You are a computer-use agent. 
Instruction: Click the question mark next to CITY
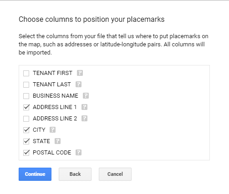click(52, 130)
